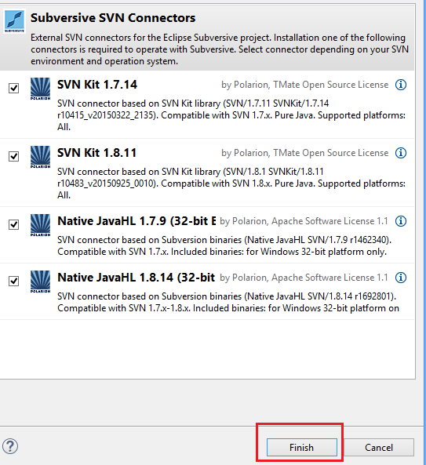Open info icon for Native JavaHL 1.8.14
The image size is (426, 465).
coord(401,278)
